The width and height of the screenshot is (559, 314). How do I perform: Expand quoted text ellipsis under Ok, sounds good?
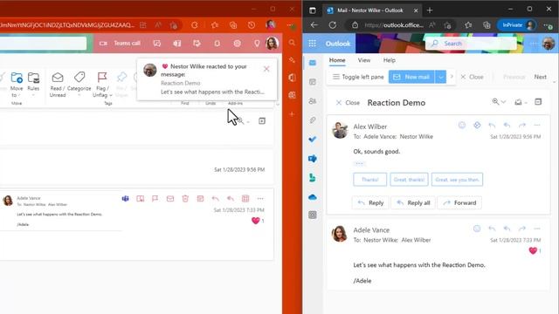359,163
